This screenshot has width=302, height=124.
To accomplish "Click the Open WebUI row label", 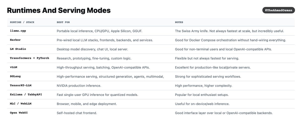I will (x=19, y=113).
